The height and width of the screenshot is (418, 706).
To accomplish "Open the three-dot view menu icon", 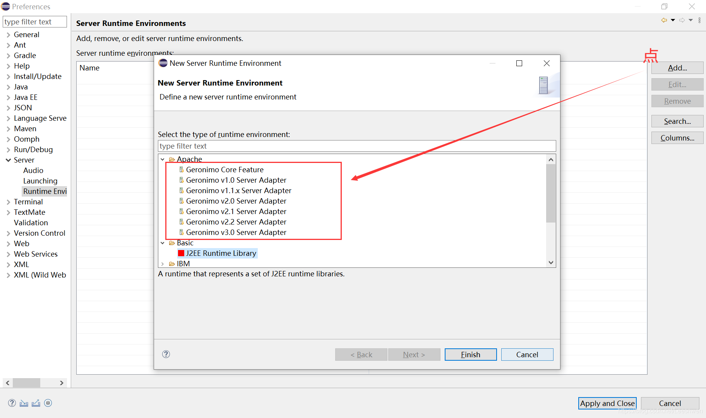I will pos(699,20).
